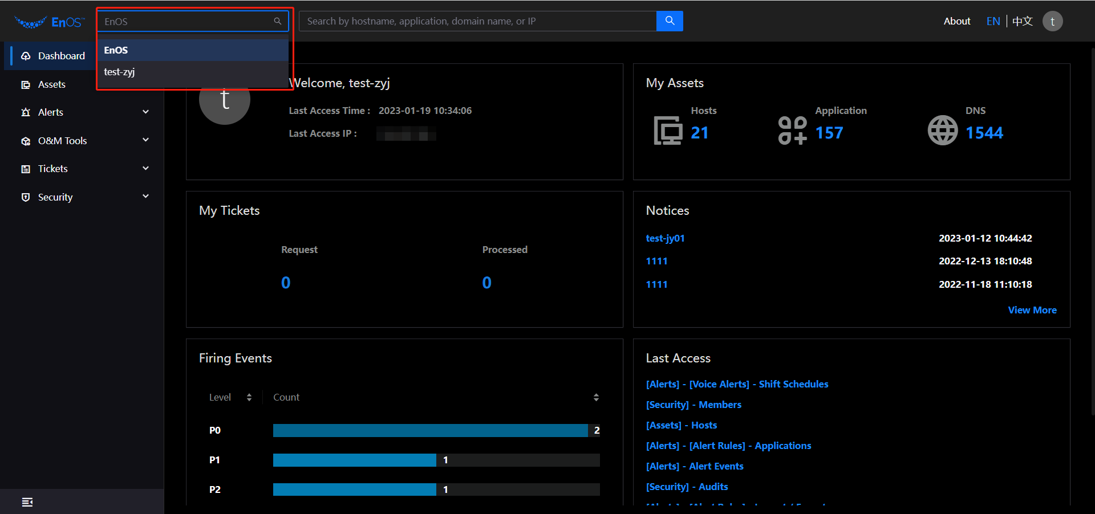The width and height of the screenshot is (1095, 514).
Task: Open Security Audits recent link
Action: 687,487
